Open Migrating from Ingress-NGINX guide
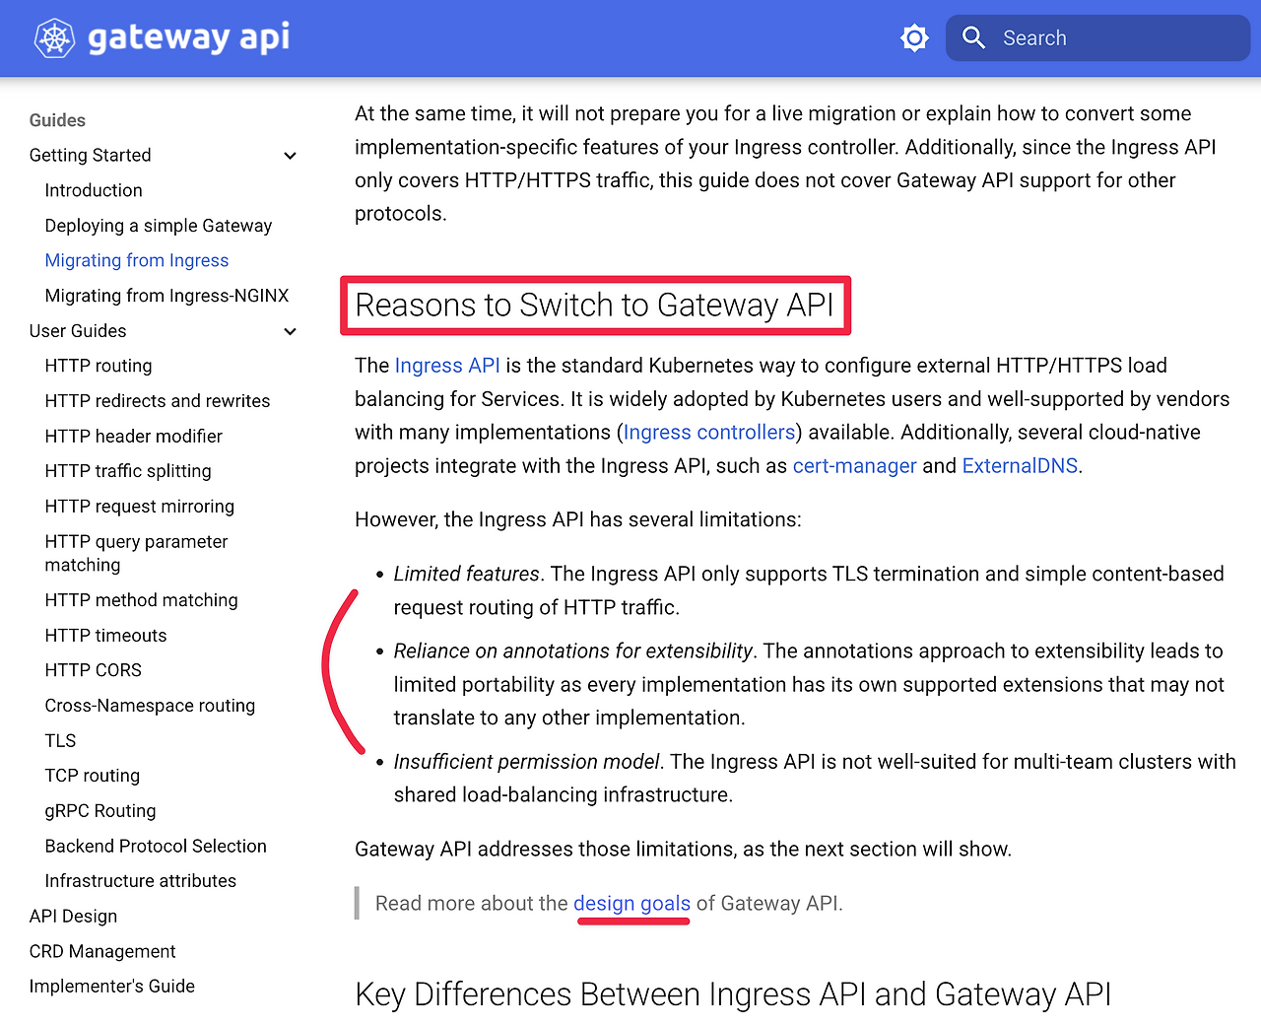The image size is (1261, 1027). pos(167,296)
